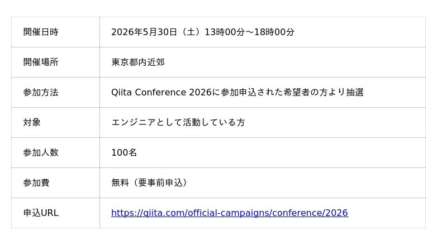Image resolution: width=447 pixels, height=245 pixels.
Task: Open the Qiita conference 2026 application URL
Action: click(x=229, y=213)
